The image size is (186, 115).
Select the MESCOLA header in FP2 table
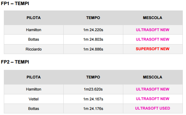pos(153,77)
